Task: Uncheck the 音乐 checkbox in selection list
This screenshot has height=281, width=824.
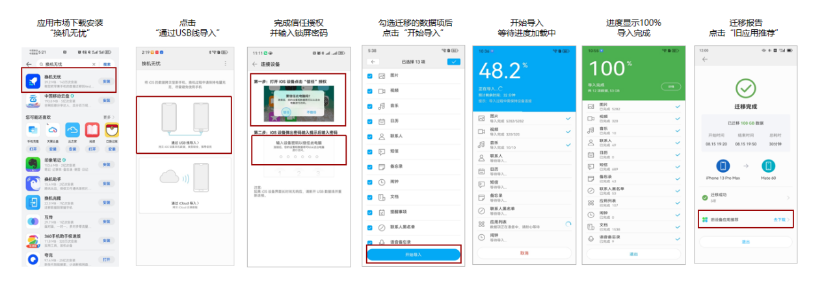Action: [x=370, y=106]
